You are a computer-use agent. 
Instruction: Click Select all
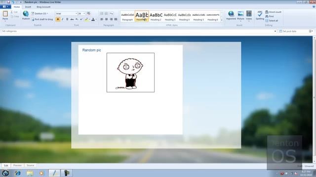[x=272, y=21]
